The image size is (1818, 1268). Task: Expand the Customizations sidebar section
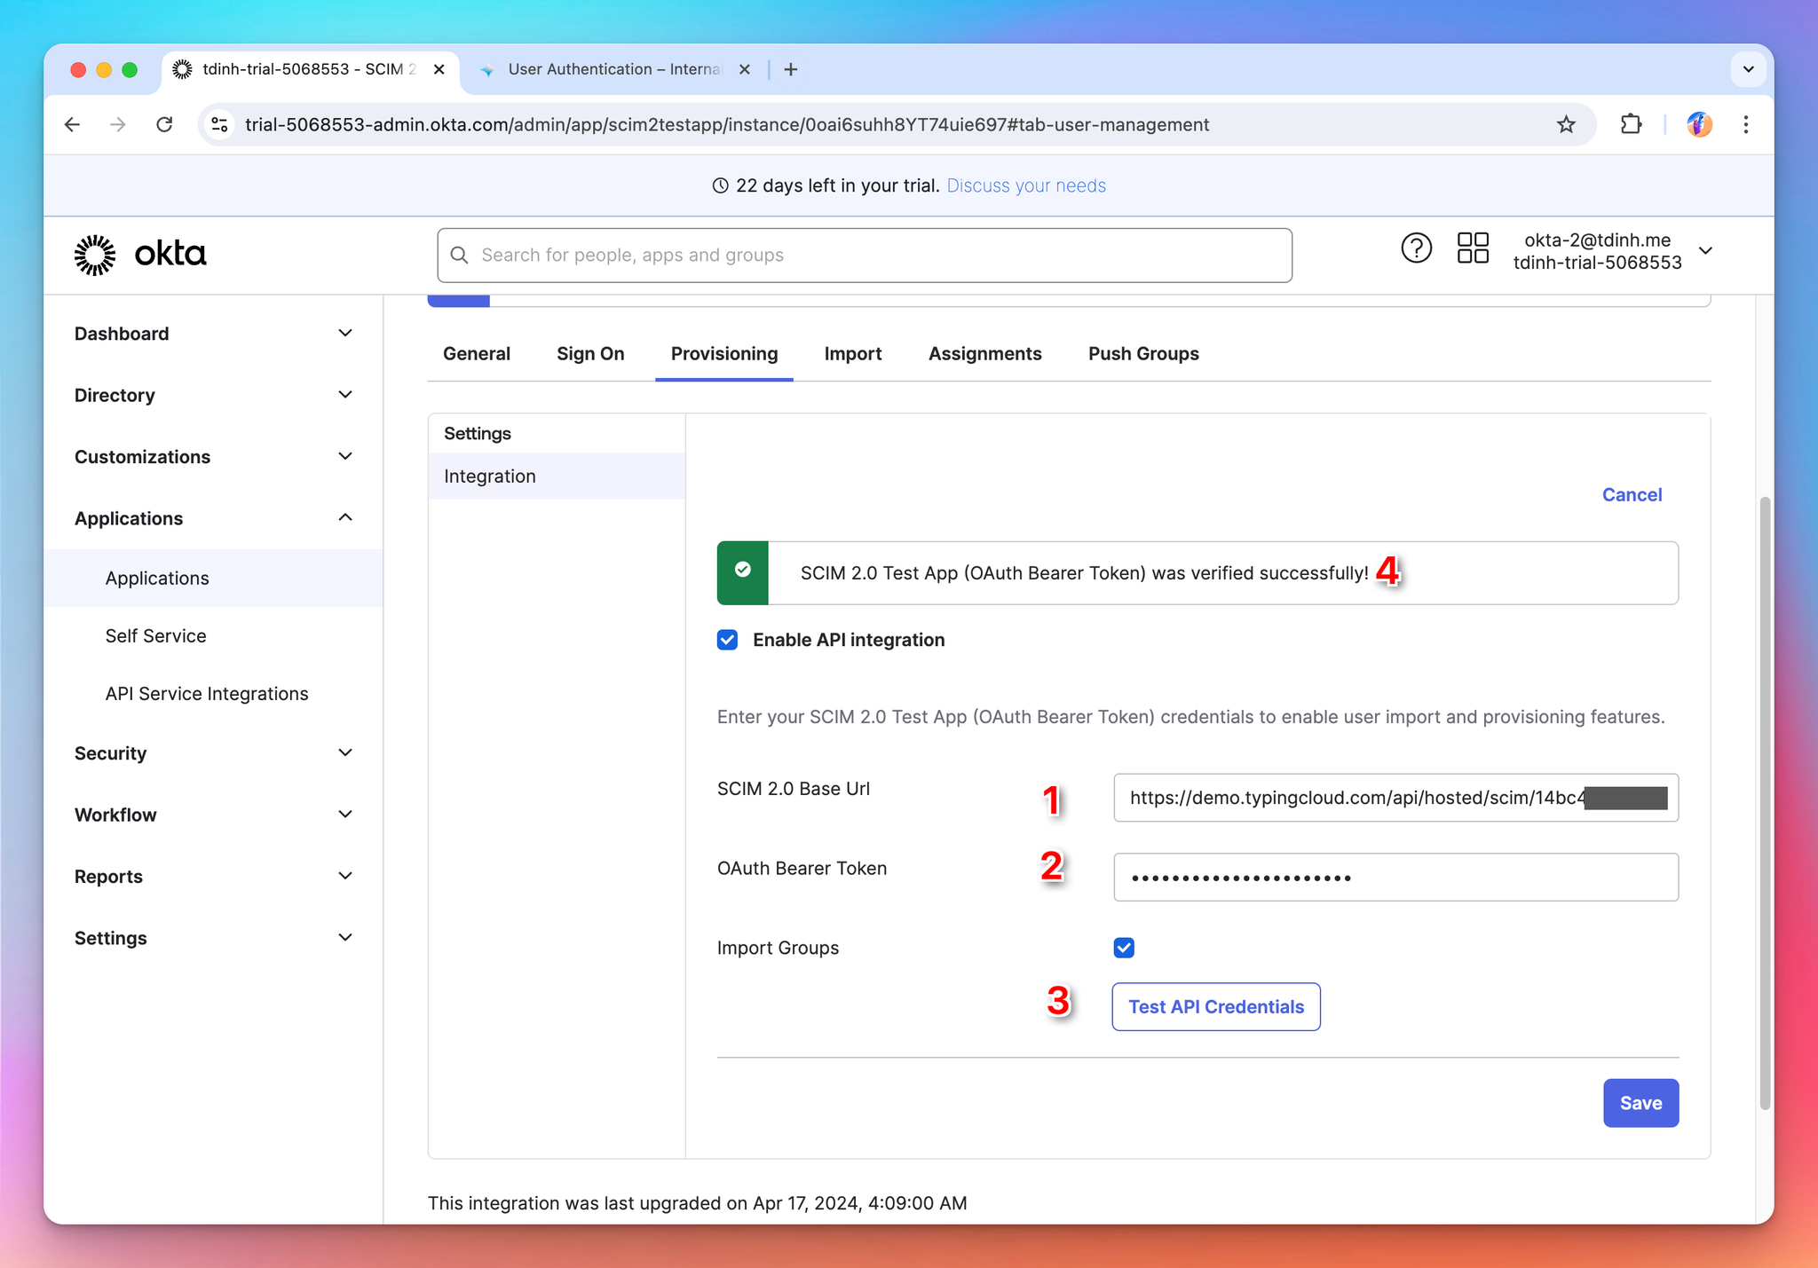[x=213, y=457]
